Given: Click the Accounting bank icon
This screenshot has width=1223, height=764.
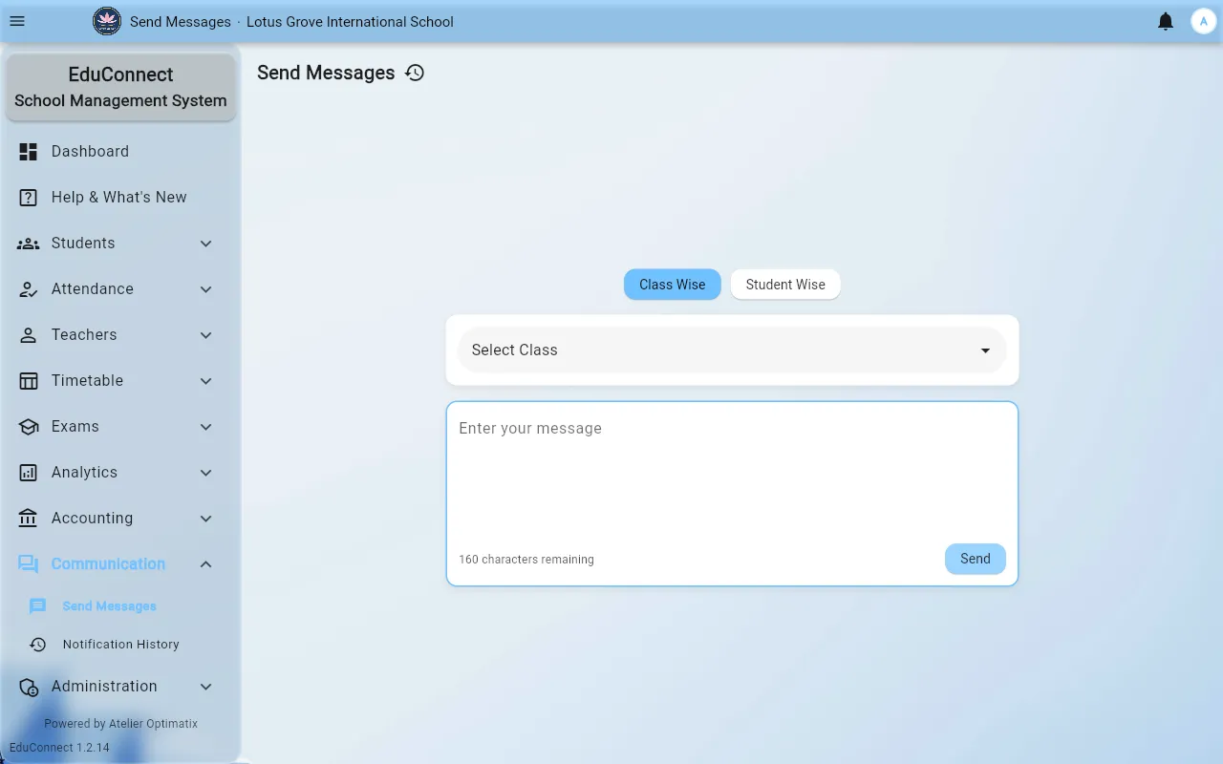Looking at the screenshot, I should pyautogui.click(x=29, y=518).
